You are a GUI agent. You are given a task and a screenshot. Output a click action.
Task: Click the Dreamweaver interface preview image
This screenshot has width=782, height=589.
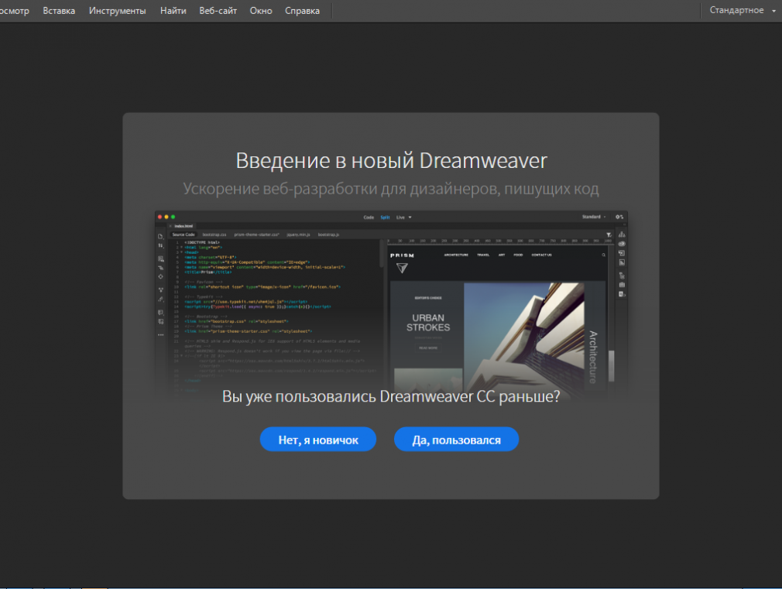point(391,304)
